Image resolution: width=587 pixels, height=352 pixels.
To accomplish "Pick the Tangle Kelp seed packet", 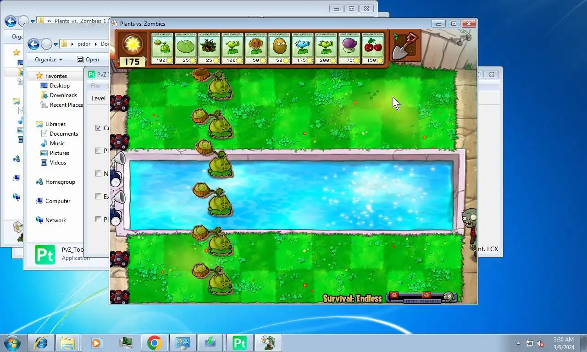I will click(209, 48).
